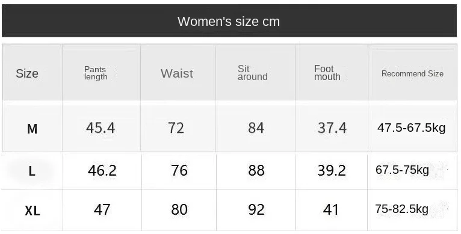The height and width of the screenshot is (234, 461).
Task: Select the L size row label
Action: (32, 171)
